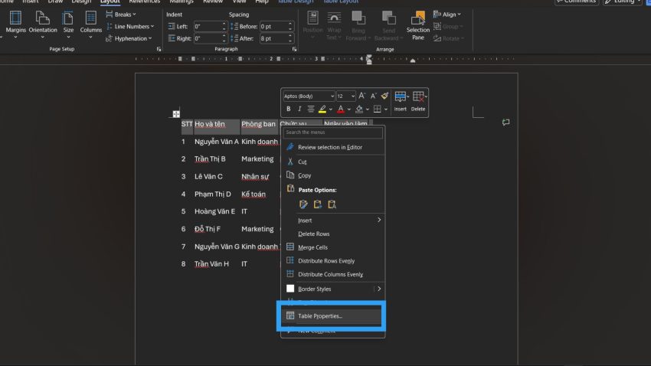The width and height of the screenshot is (651, 366).
Task: Click the red font color button
Action: point(342,109)
